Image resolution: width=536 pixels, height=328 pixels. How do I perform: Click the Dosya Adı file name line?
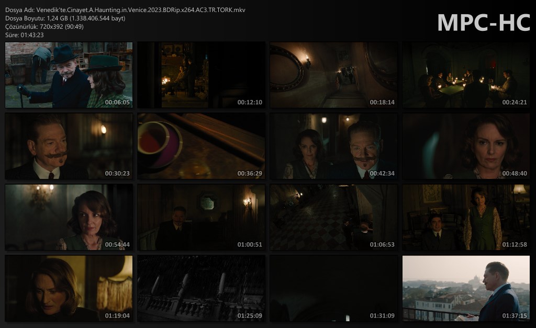pyautogui.click(x=125, y=10)
